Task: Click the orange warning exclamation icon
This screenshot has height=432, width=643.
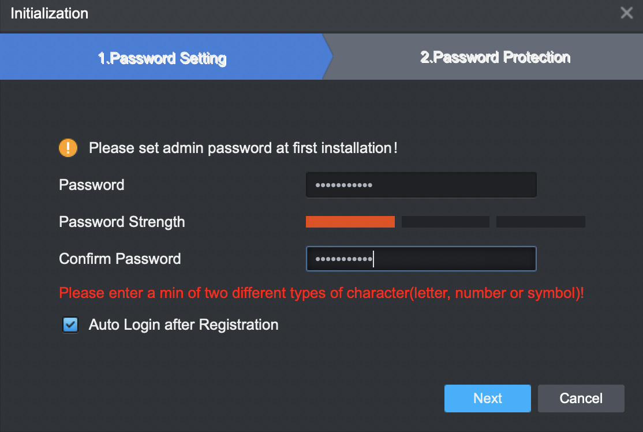Action: pyautogui.click(x=68, y=148)
